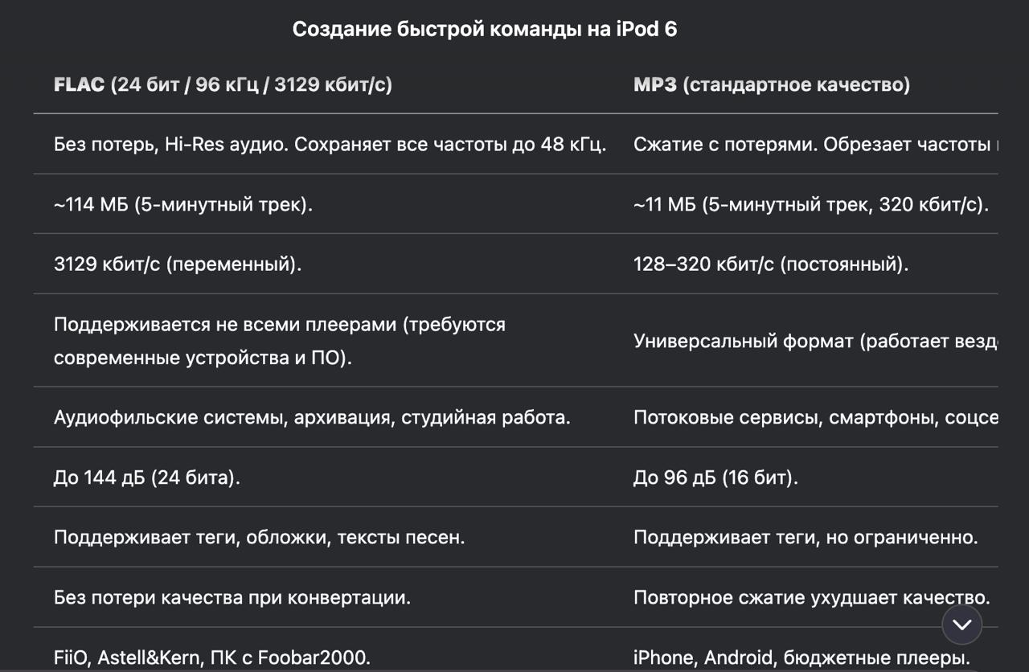Click the cell ~114 МБ (5-минутный трек)
This screenshot has height=672, width=1029.
(183, 204)
